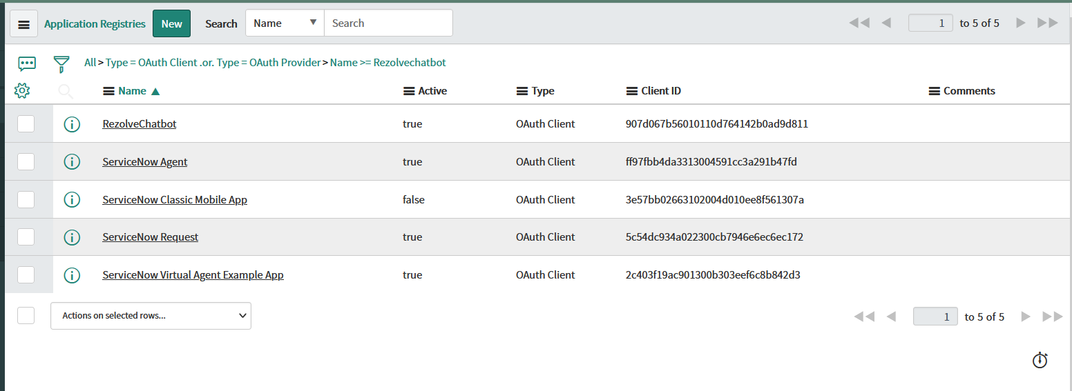Image resolution: width=1072 pixels, height=391 pixels.
Task: Open the ServiceNow Agent record link
Action: point(145,162)
